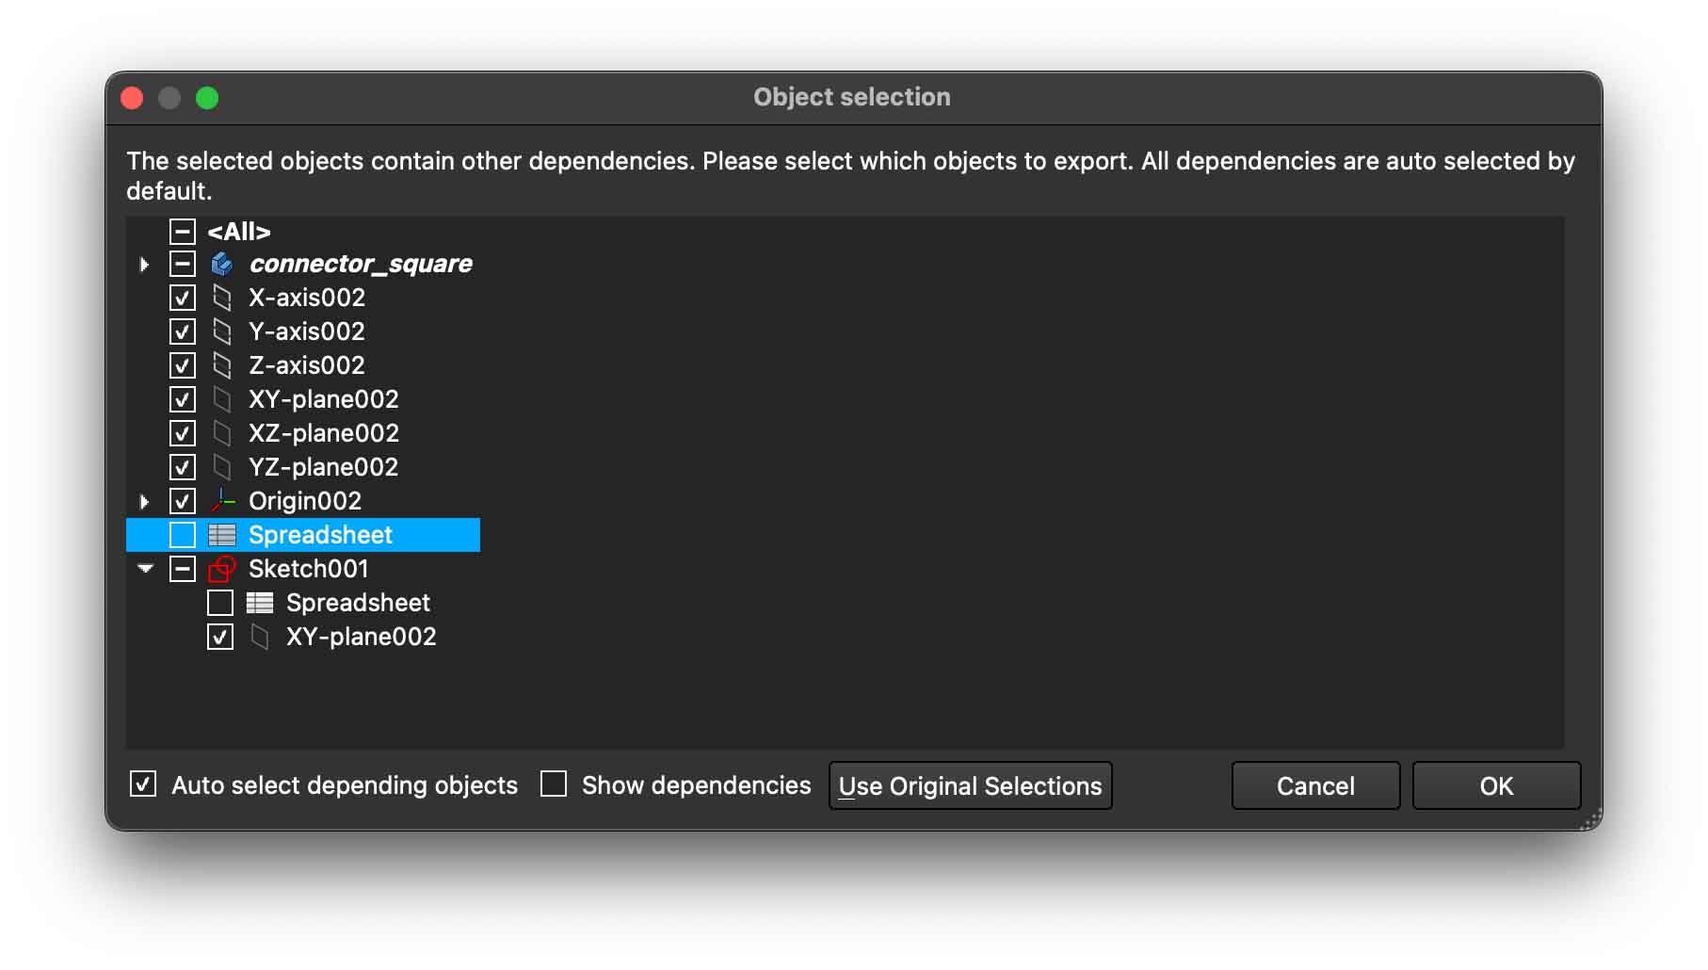Click the X-axis002 line icon
The width and height of the screenshot is (1708, 970).
[x=222, y=298]
